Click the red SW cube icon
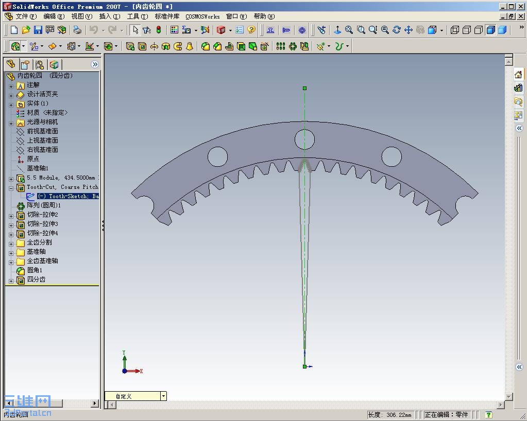Viewport: 527px width, 421px height. click(221, 30)
